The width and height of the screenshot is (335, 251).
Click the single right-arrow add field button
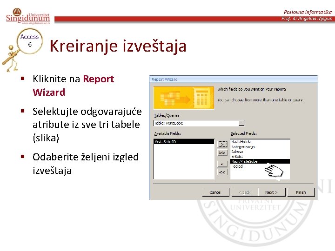(222, 145)
